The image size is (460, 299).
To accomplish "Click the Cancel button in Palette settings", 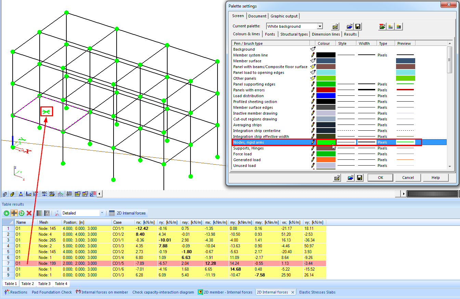I will 408,178.
